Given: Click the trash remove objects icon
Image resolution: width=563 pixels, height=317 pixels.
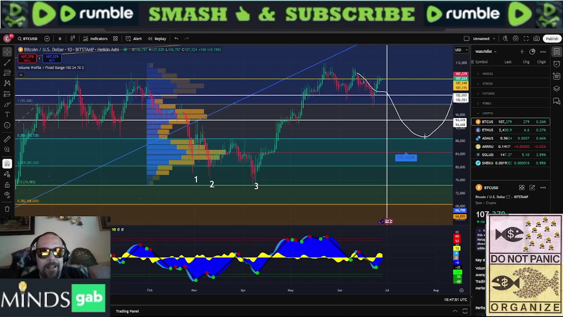Looking at the screenshot, I should [x=7, y=209].
